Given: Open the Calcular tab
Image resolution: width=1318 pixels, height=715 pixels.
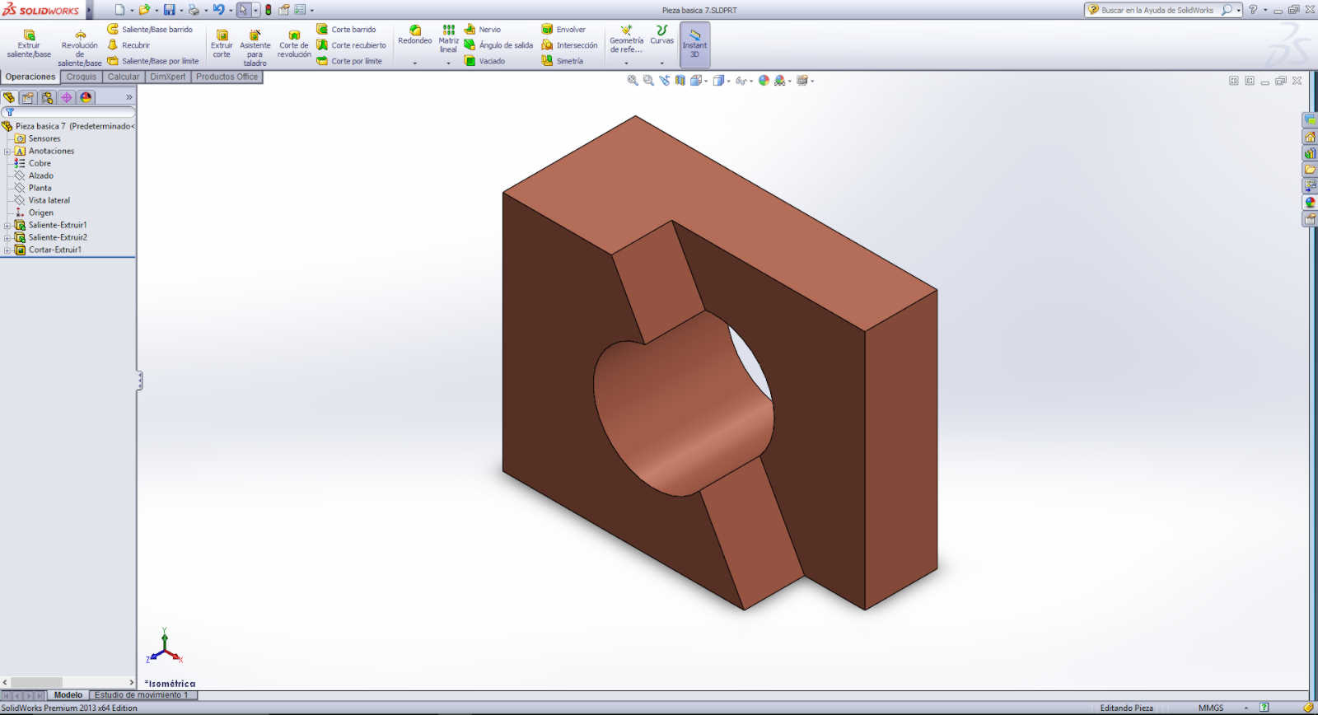Looking at the screenshot, I should coord(124,77).
